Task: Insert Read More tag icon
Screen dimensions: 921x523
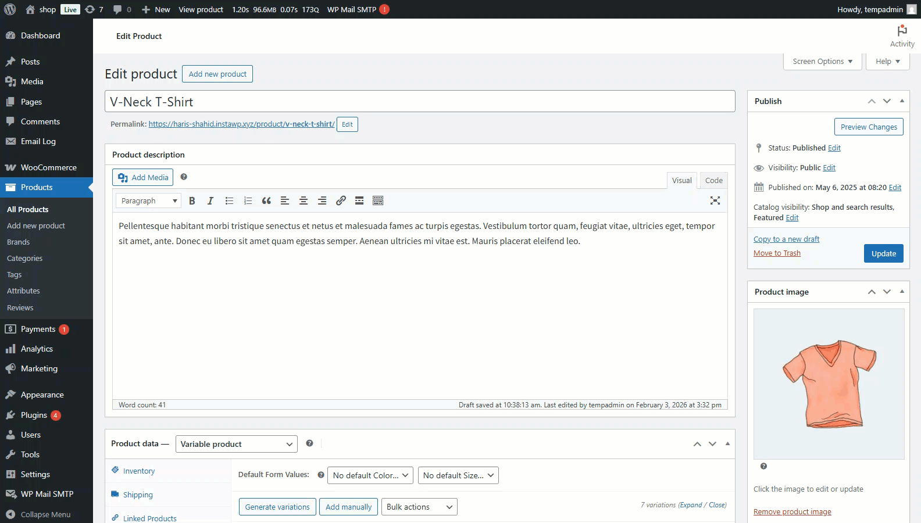Action: 359,200
